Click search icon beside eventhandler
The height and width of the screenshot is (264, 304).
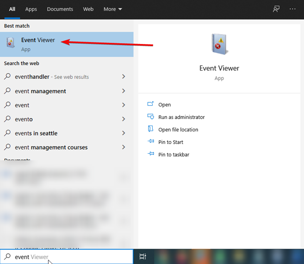(7, 76)
